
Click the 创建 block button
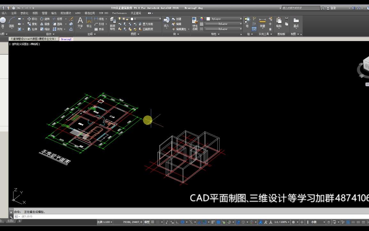pyautogui.click(x=178, y=19)
